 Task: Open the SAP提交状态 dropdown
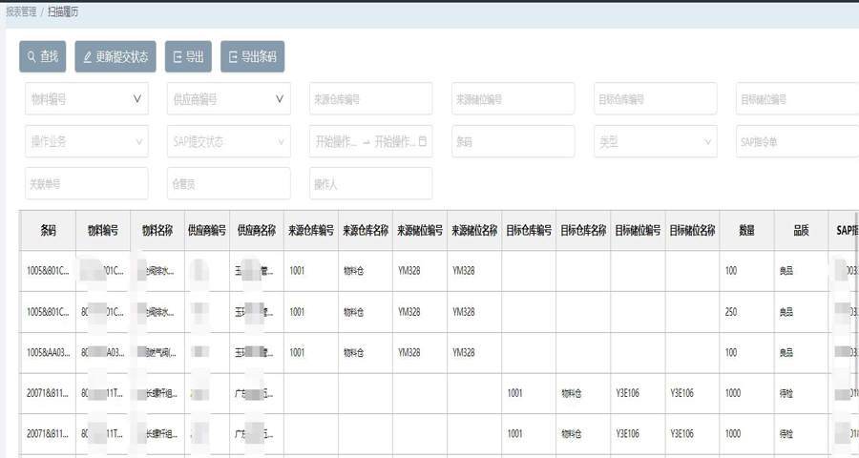click(229, 141)
